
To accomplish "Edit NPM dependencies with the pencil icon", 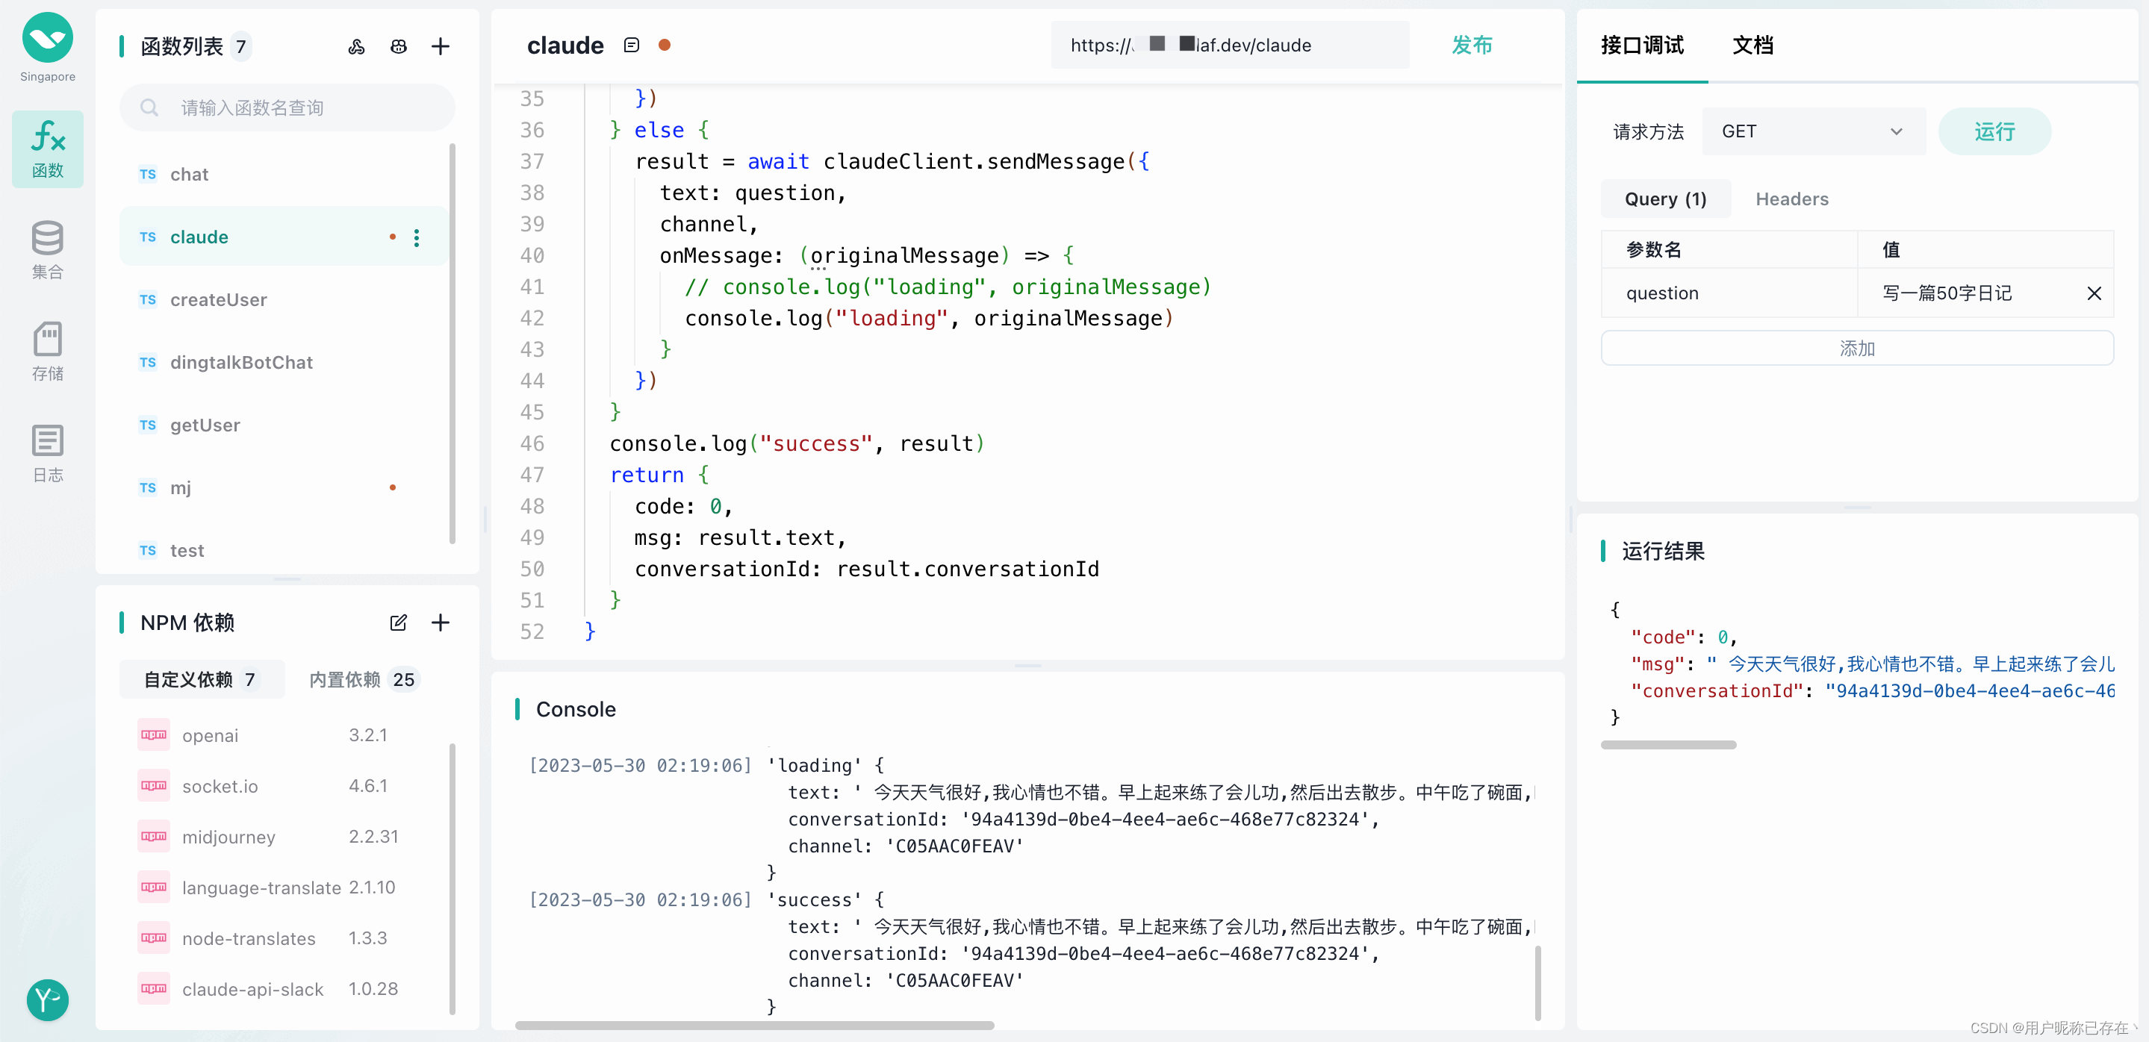I will (399, 622).
